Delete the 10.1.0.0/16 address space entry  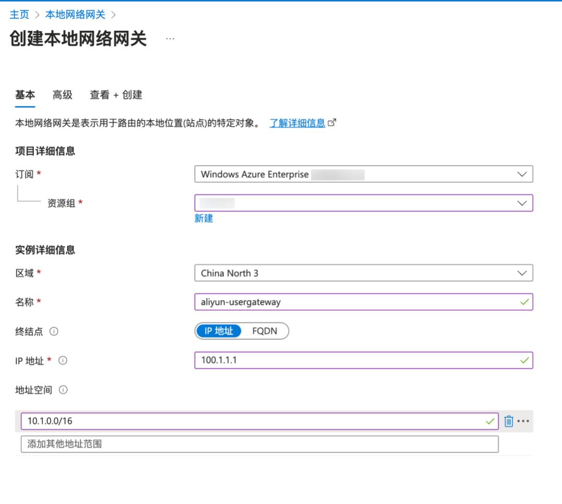coord(508,421)
